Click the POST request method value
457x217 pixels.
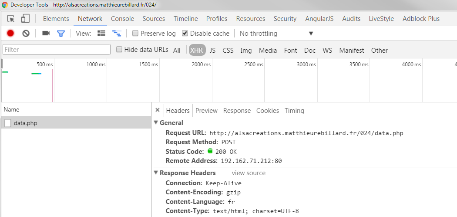[x=228, y=142]
